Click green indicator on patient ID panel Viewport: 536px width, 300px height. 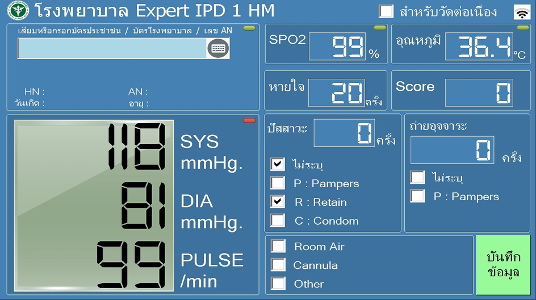[x=249, y=28]
